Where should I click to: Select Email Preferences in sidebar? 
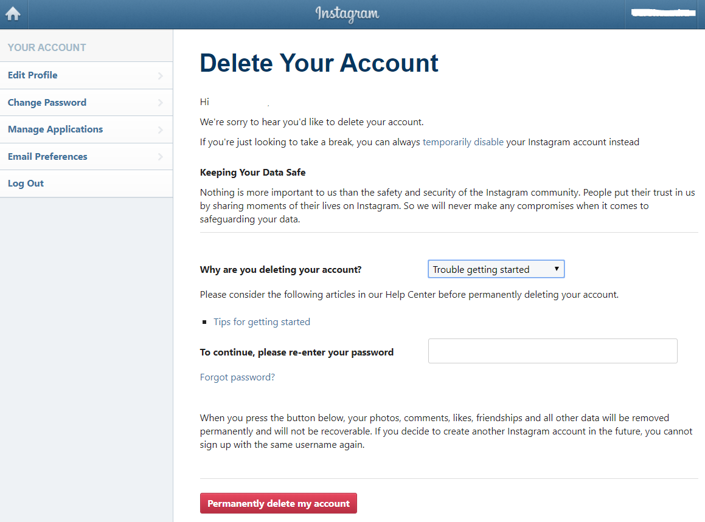47,157
